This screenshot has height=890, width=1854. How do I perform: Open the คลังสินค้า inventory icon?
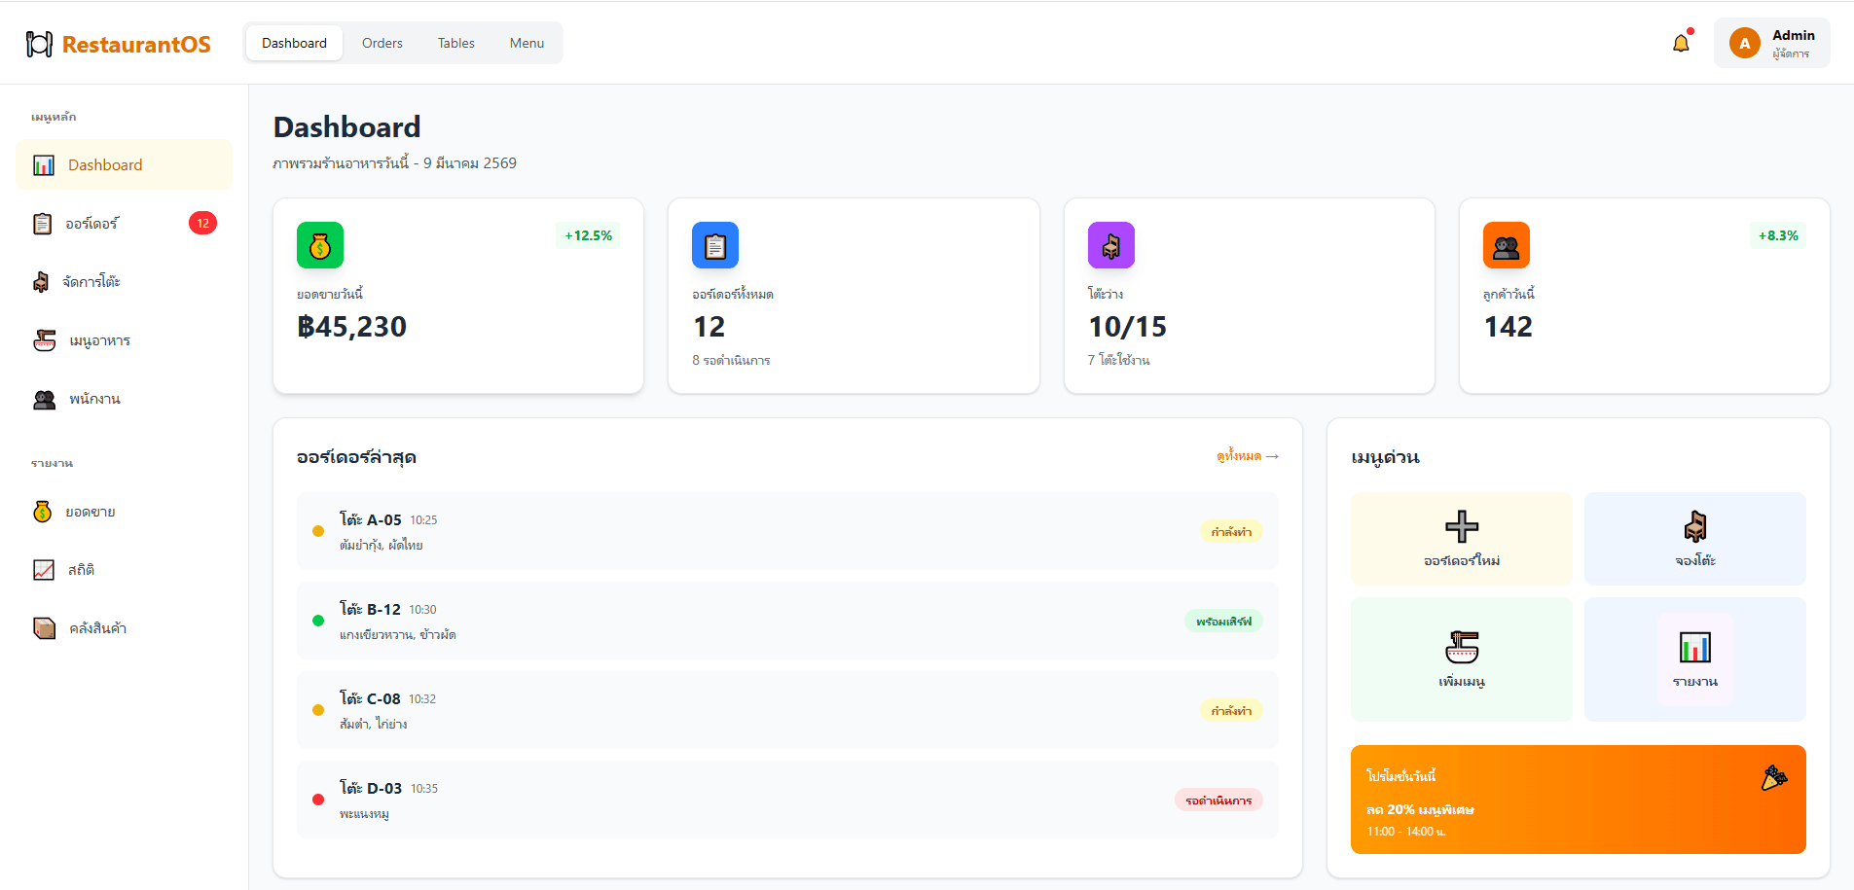44,627
